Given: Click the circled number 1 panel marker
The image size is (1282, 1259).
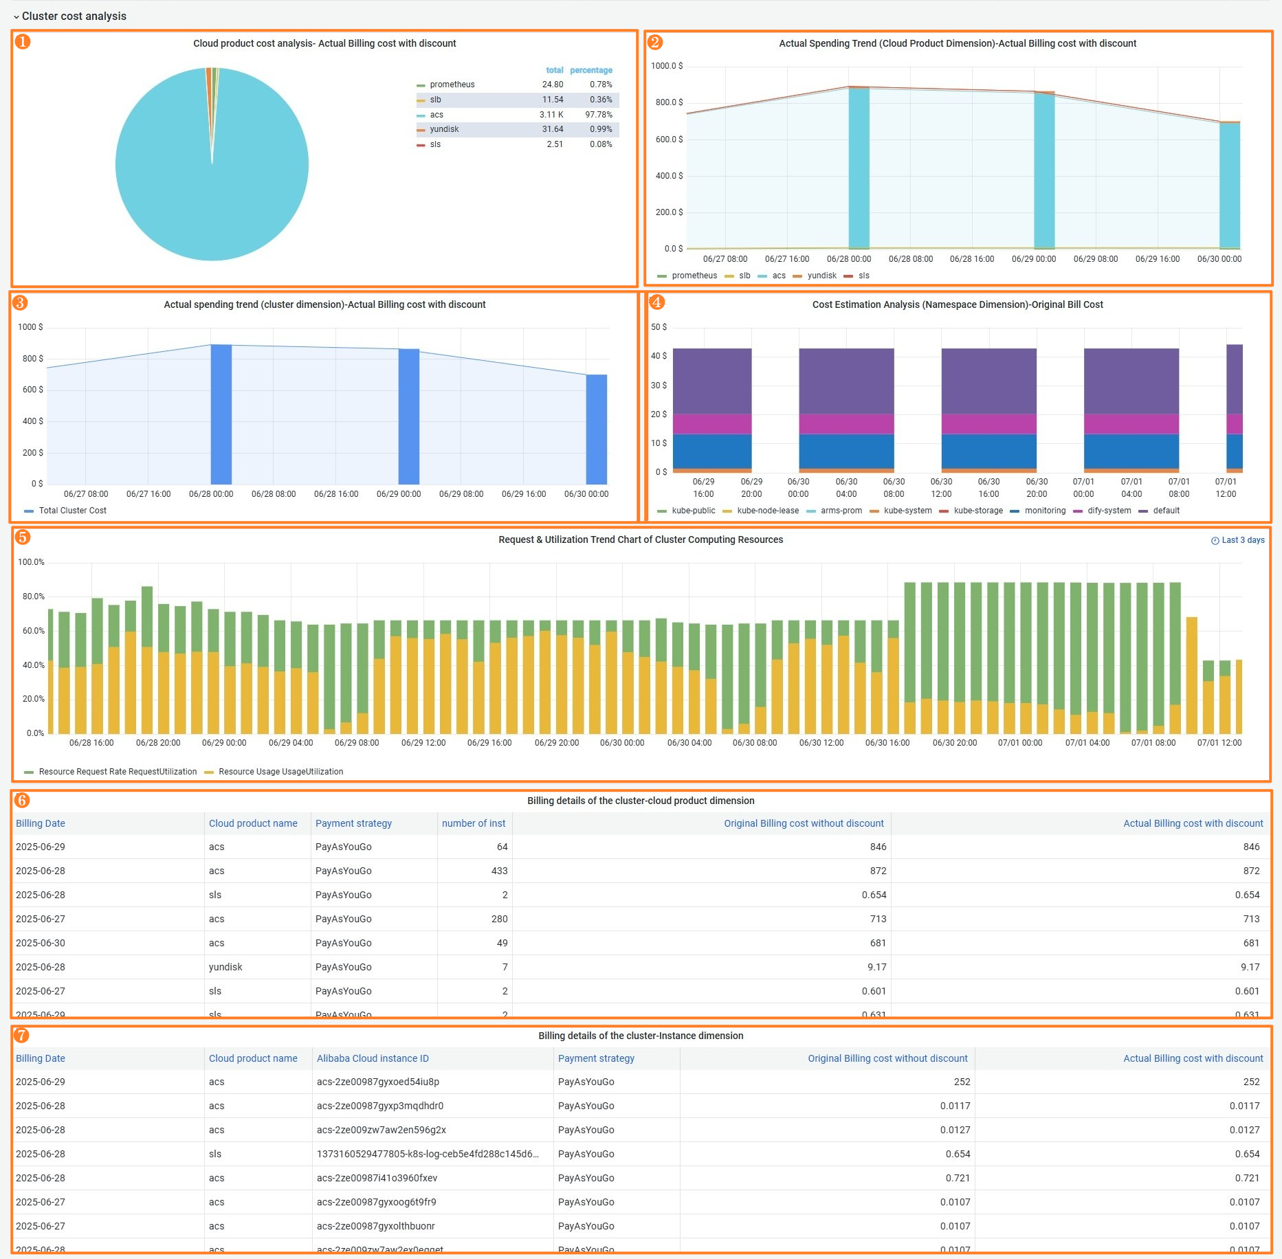Looking at the screenshot, I should (23, 42).
